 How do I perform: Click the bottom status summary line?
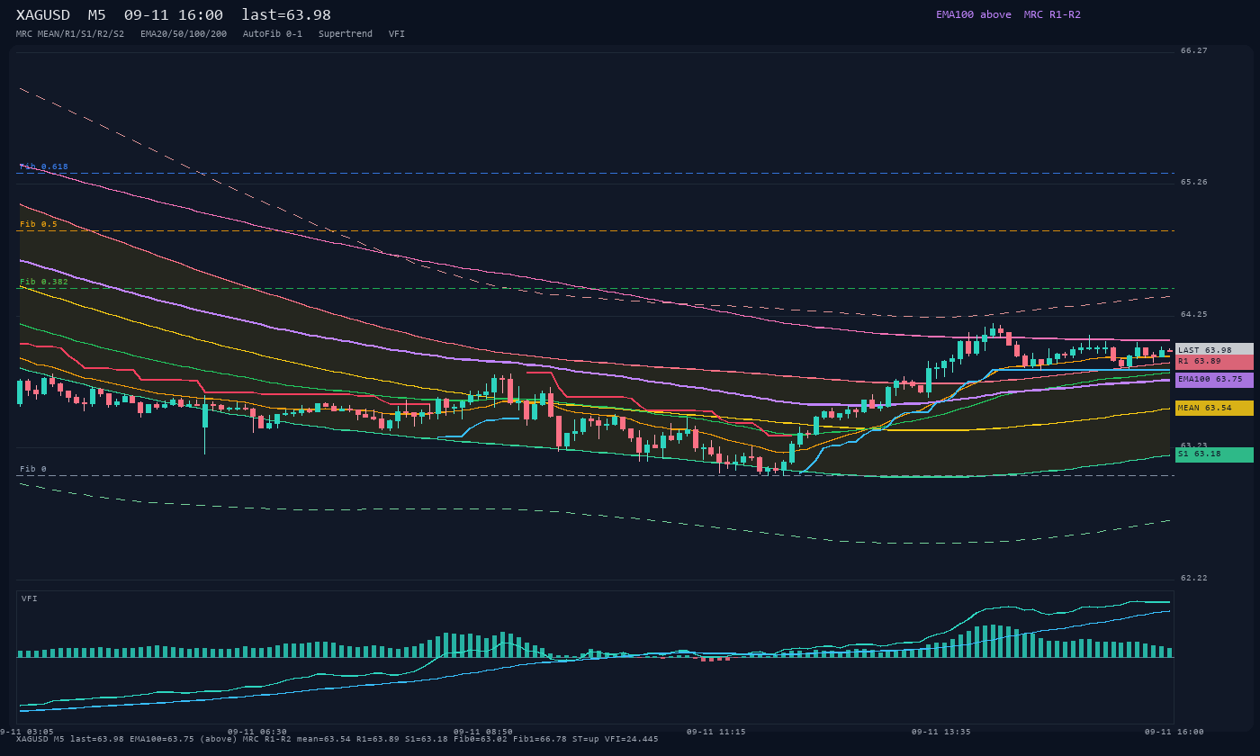click(x=337, y=740)
